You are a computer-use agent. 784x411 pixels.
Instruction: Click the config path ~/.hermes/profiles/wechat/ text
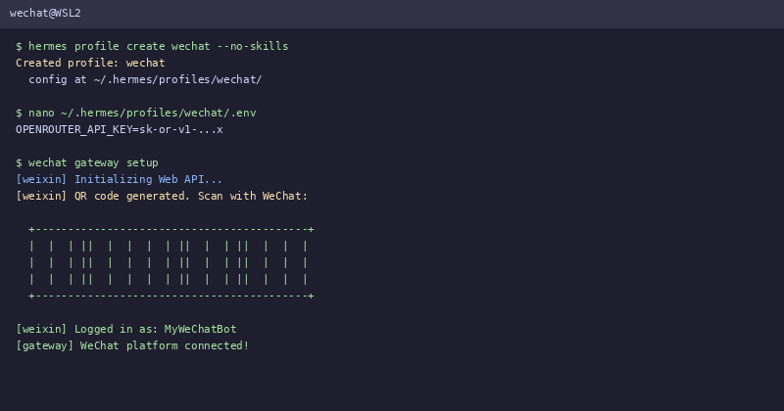[x=177, y=79]
